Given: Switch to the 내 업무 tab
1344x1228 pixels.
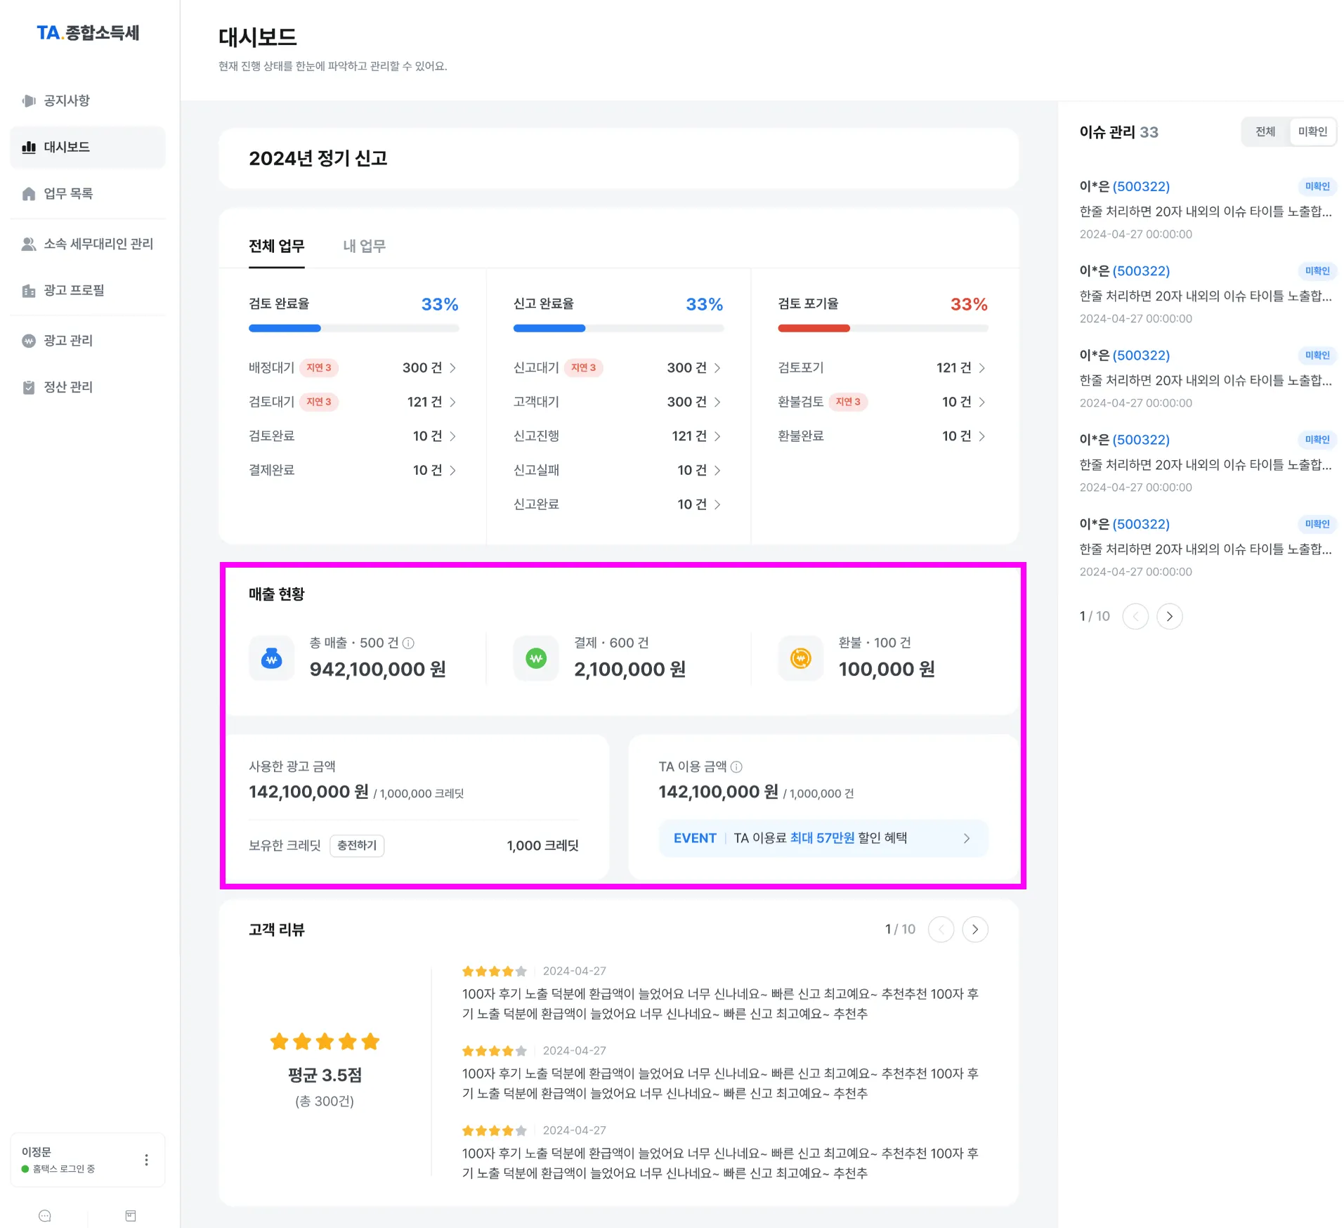Looking at the screenshot, I should (x=364, y=246).
